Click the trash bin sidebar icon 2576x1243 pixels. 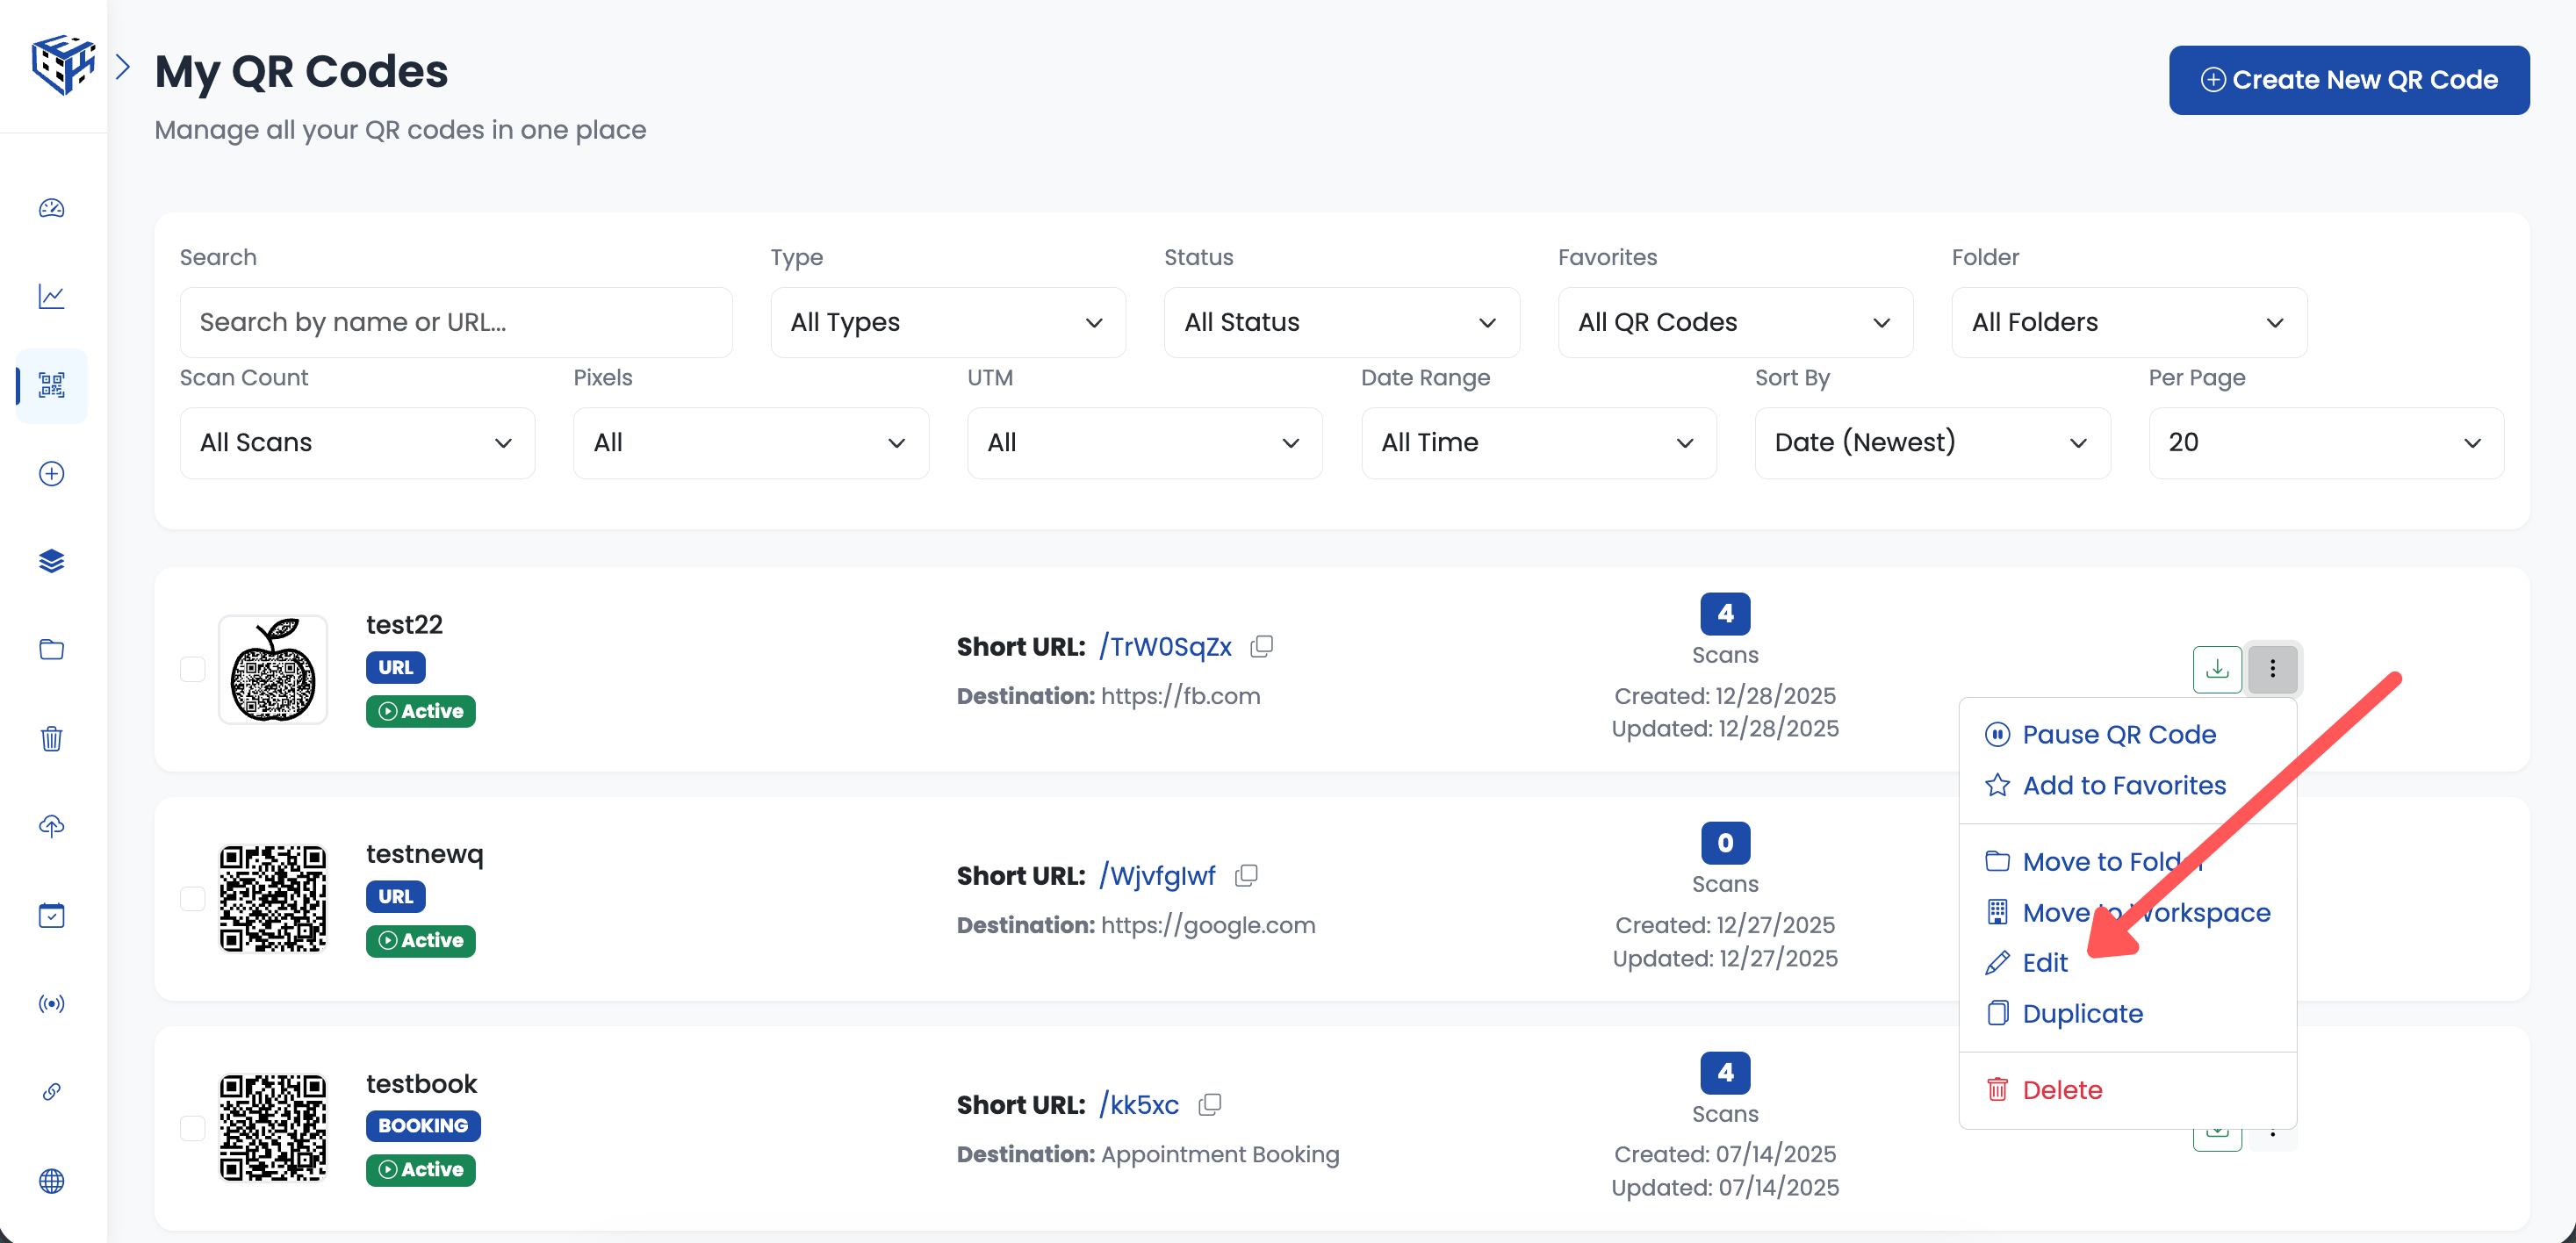[52, 739]
